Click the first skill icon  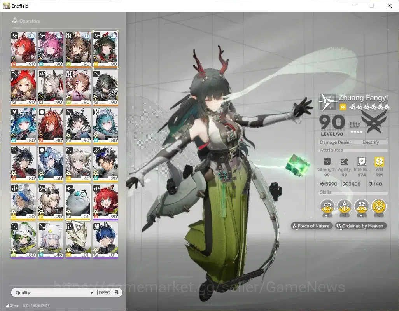coord(327,206)
